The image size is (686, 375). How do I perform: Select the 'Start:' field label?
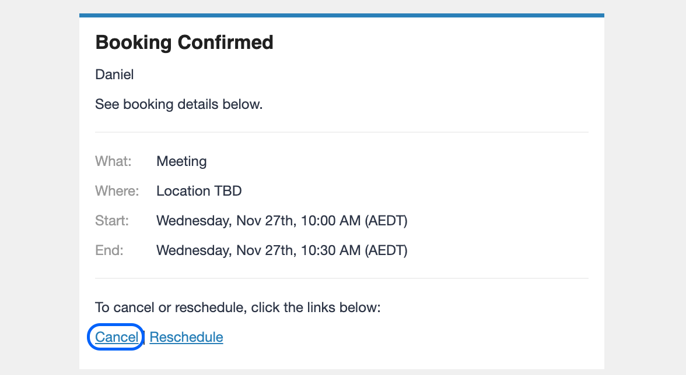[112, 221]
